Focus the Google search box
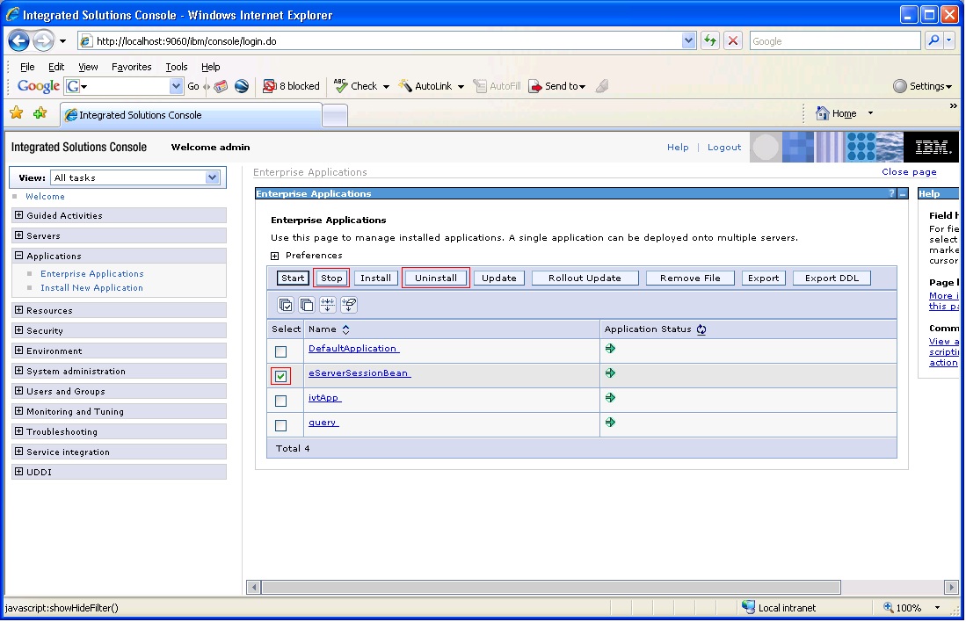This screenshot has width=966, height=622. [835, 41]
